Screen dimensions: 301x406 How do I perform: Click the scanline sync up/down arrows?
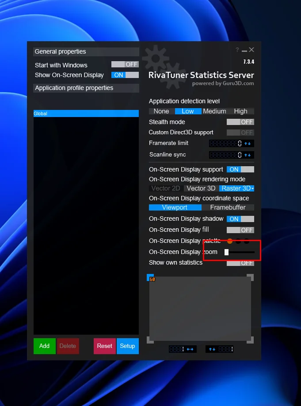point(248,155)
